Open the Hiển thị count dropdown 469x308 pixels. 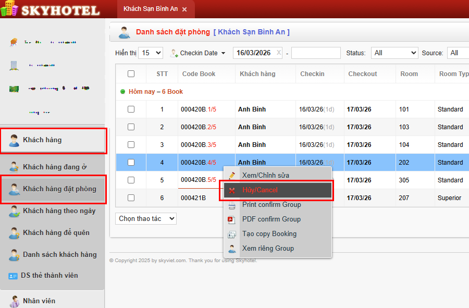pyautogui.click(x=151, y=53)
